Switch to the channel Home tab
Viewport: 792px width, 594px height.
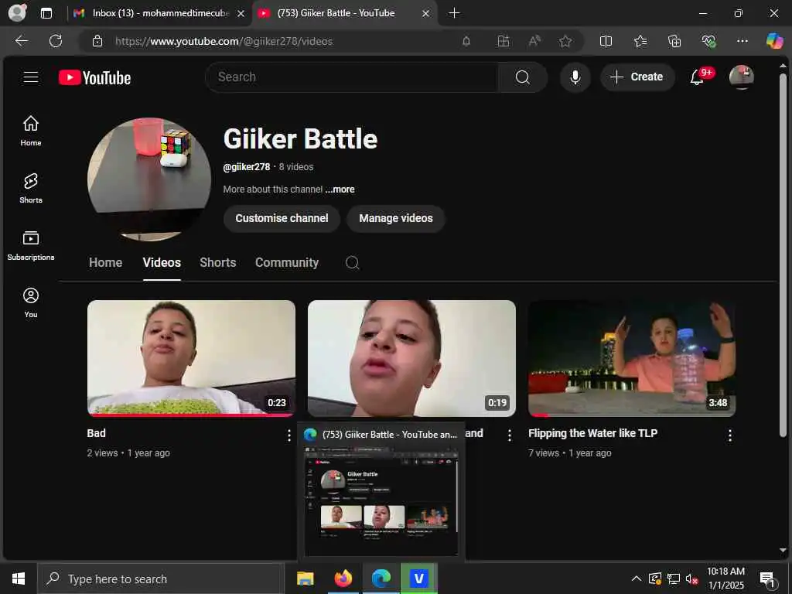pyautogui.click(x=105, y=263)
